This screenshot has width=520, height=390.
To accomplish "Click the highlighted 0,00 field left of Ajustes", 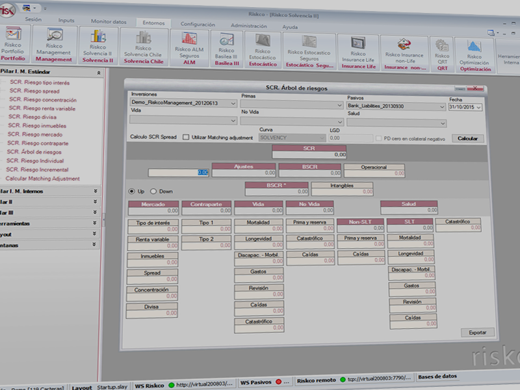I will pyautogui.click(x=178, y=172).
